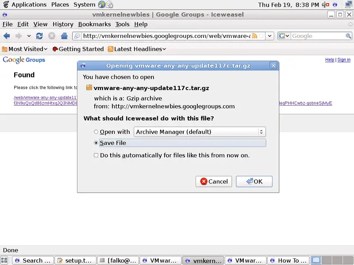Click the volume icon in the system tray
Viewport: 354px width, 265px height.
pos(325,4)
